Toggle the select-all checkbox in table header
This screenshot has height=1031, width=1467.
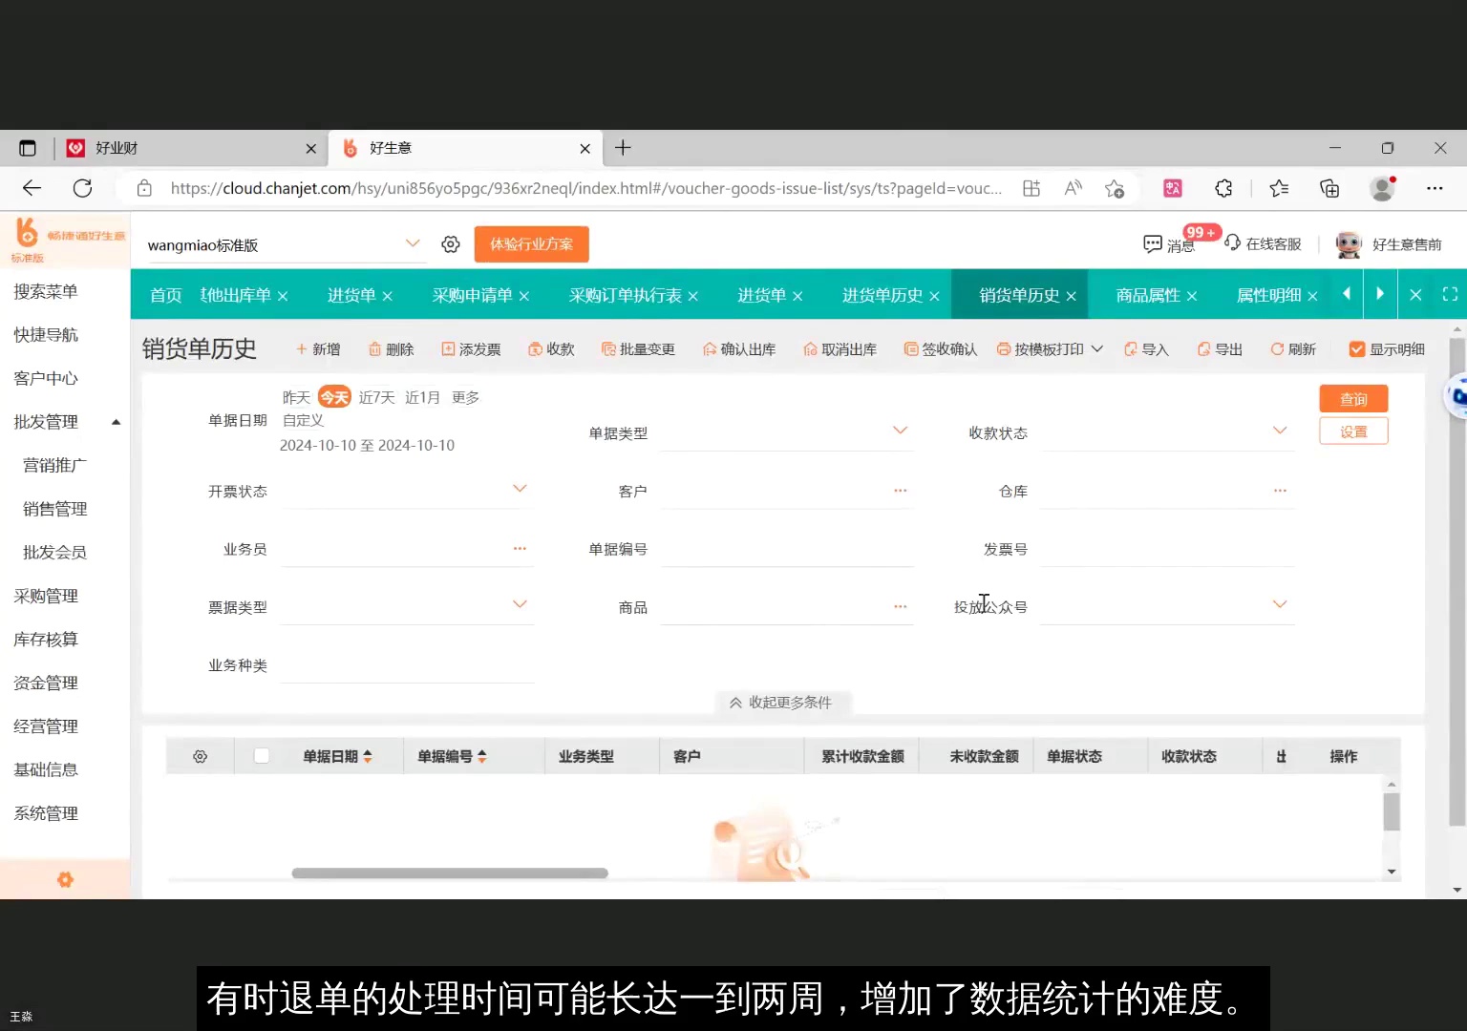click(261, 755)
